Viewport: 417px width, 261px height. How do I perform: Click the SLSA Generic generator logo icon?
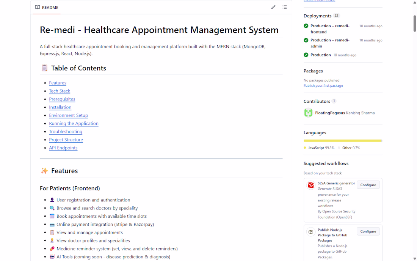coord(310,185)
